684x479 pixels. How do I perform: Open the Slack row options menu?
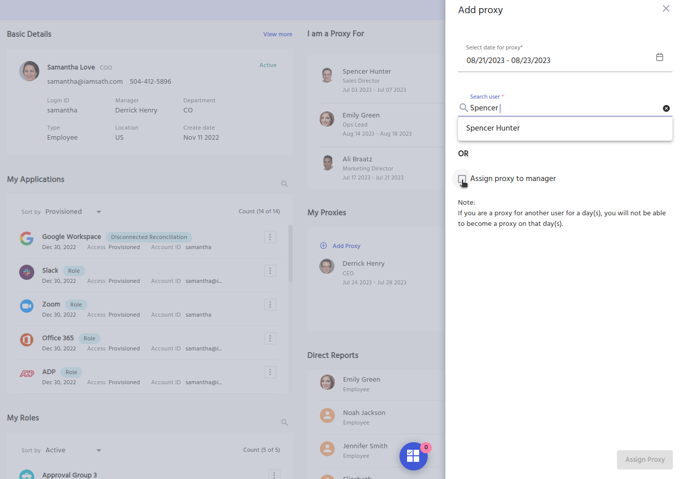pyautogui.click(x=270, y=270)
